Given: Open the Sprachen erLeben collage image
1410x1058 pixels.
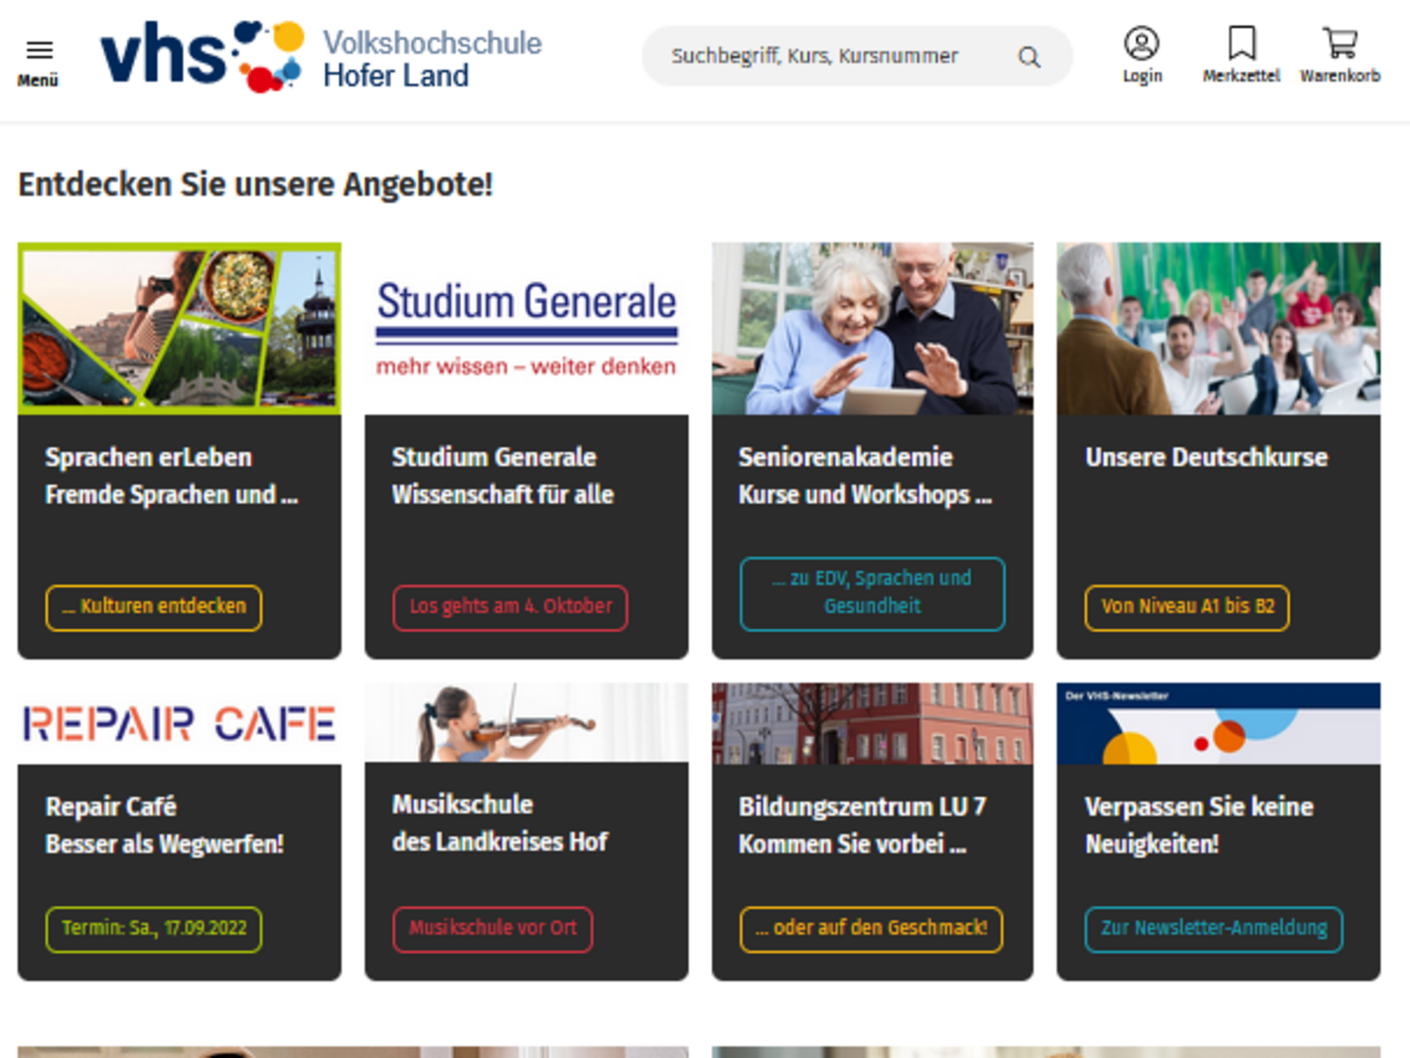Looking at the screenshot, I should (180, 329).
